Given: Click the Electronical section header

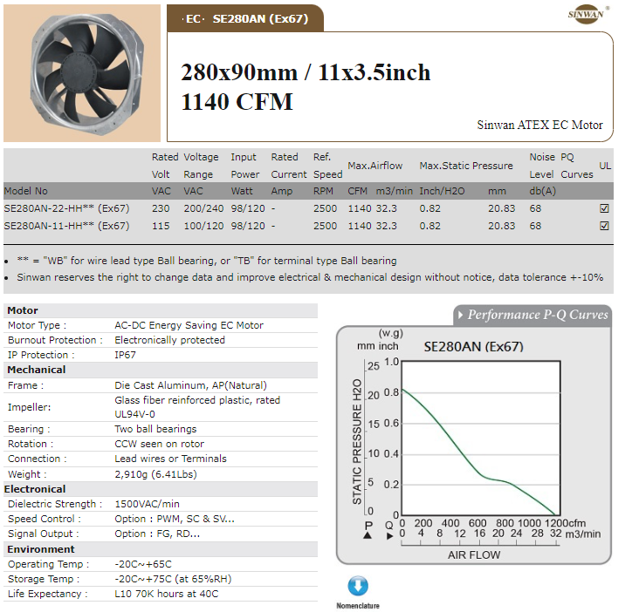Looking at the screenshot, I should (x=37, y=489).
